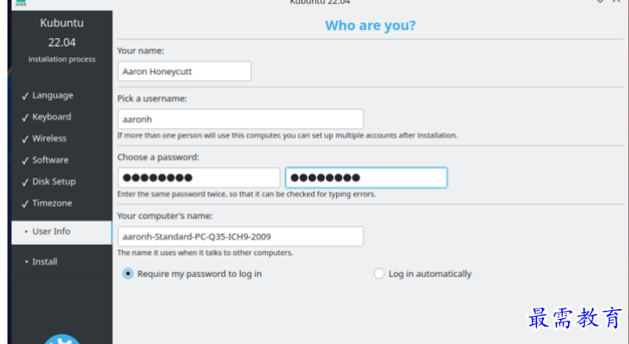Click the Install step in sidebar
The width and height of the screenshot is (629, 344).
[45, 262]
